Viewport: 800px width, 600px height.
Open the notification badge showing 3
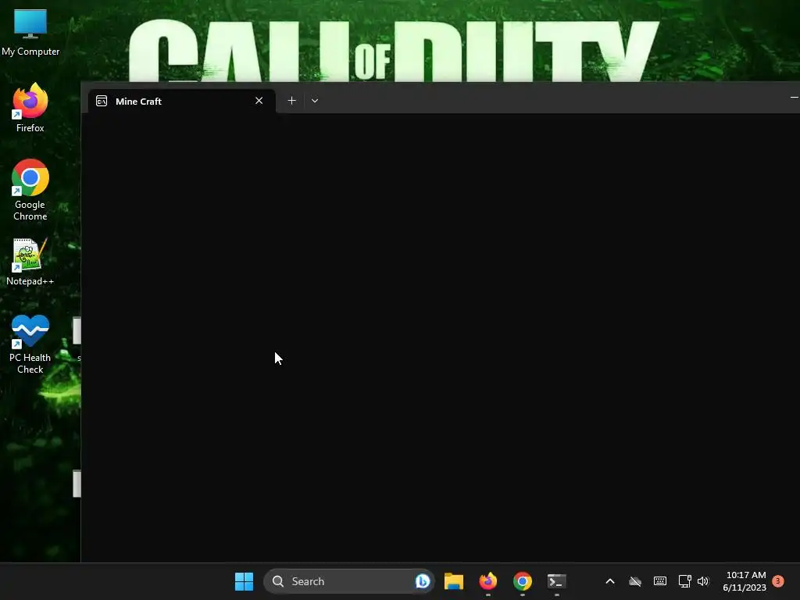click(x=778, y=580)
